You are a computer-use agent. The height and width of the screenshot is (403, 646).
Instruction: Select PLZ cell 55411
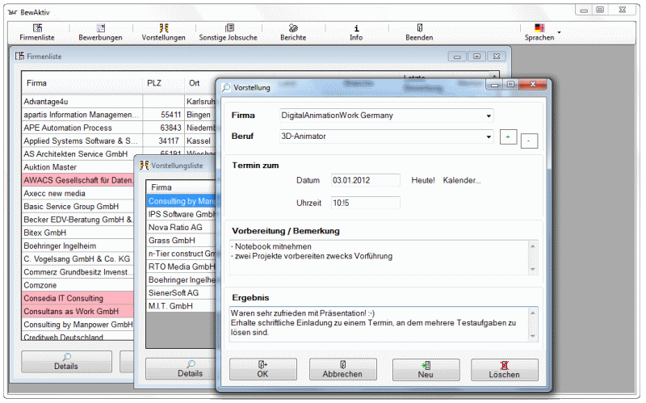(164, 115)
